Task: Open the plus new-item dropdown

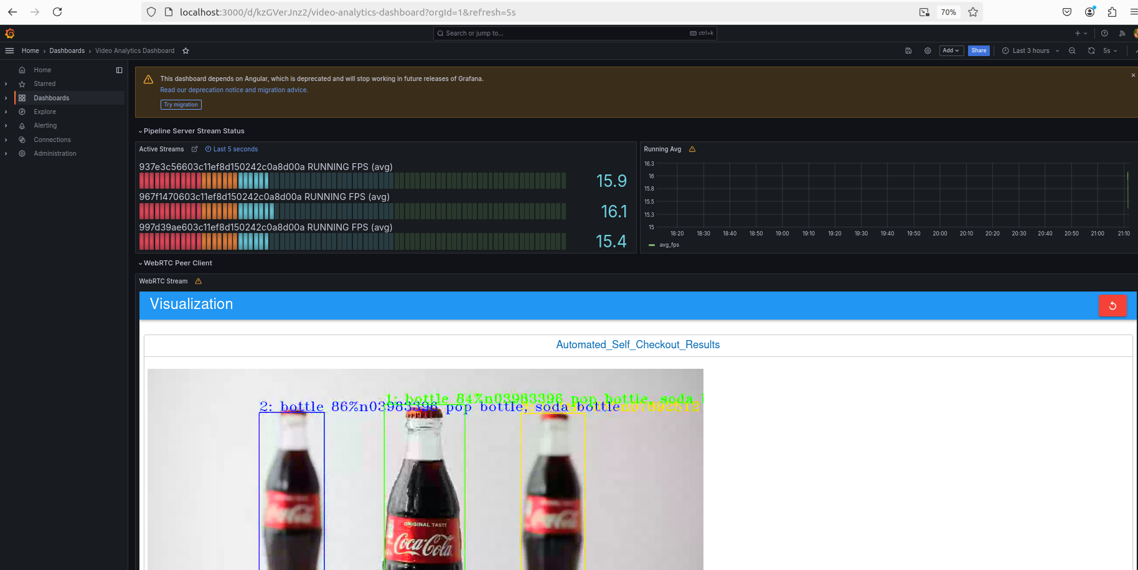Action: coord(1081,33)
